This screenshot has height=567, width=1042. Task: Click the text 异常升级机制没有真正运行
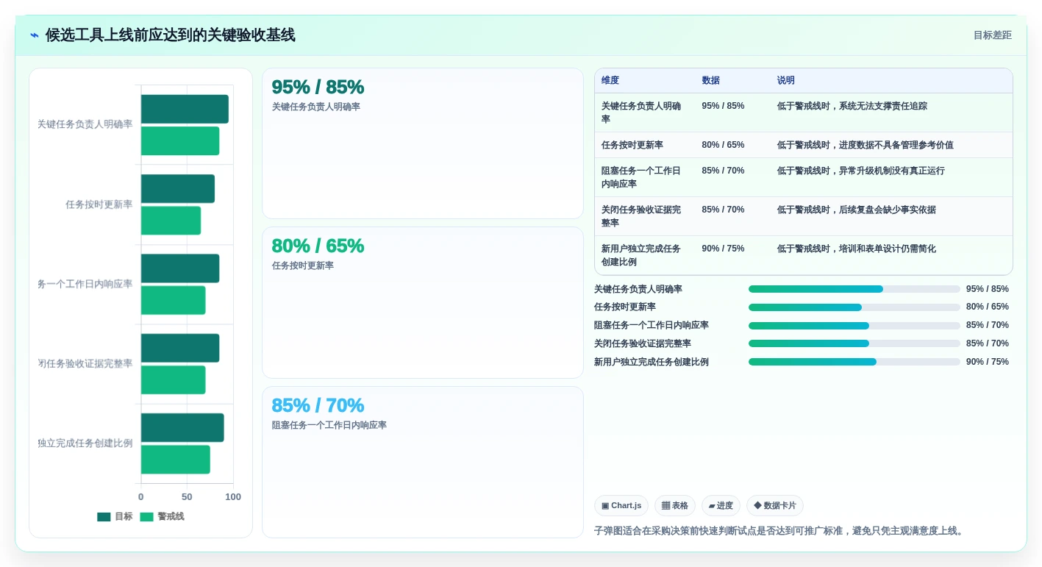892,171
